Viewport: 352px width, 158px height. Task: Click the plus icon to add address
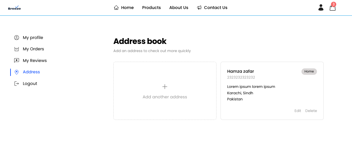click(x=165, y=87)
